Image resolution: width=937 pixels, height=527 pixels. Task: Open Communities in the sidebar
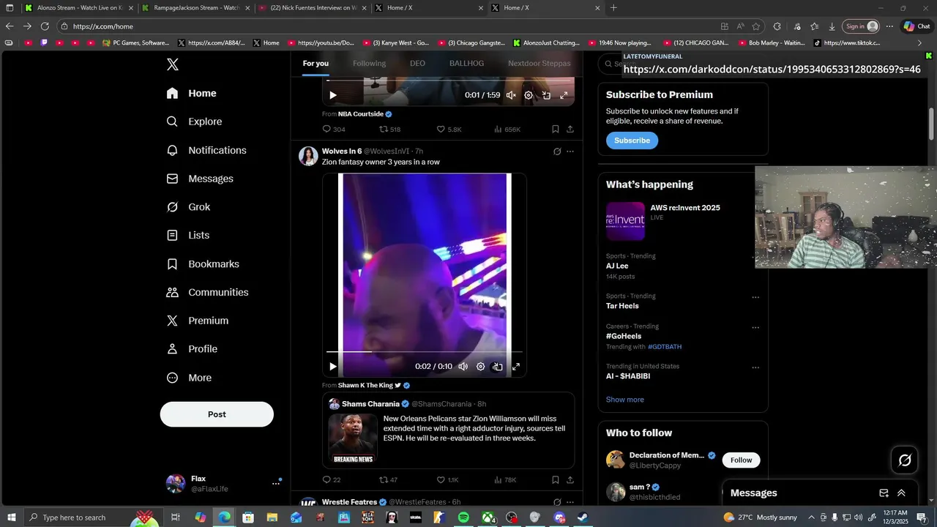(x=207, y=292)
